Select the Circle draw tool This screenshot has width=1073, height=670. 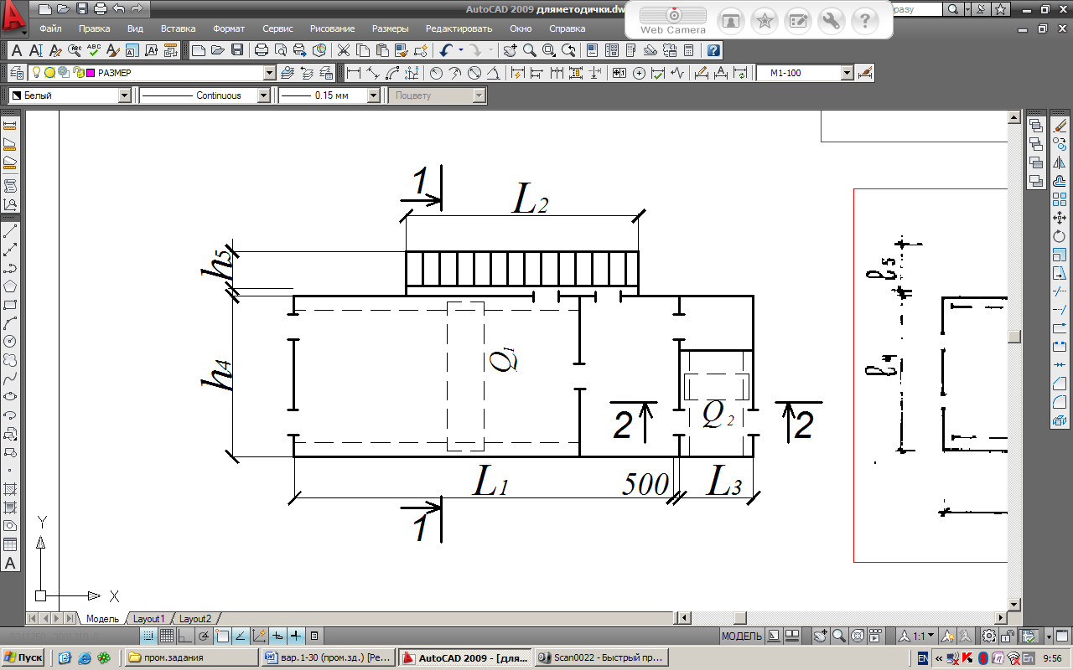tap(11, 341)
